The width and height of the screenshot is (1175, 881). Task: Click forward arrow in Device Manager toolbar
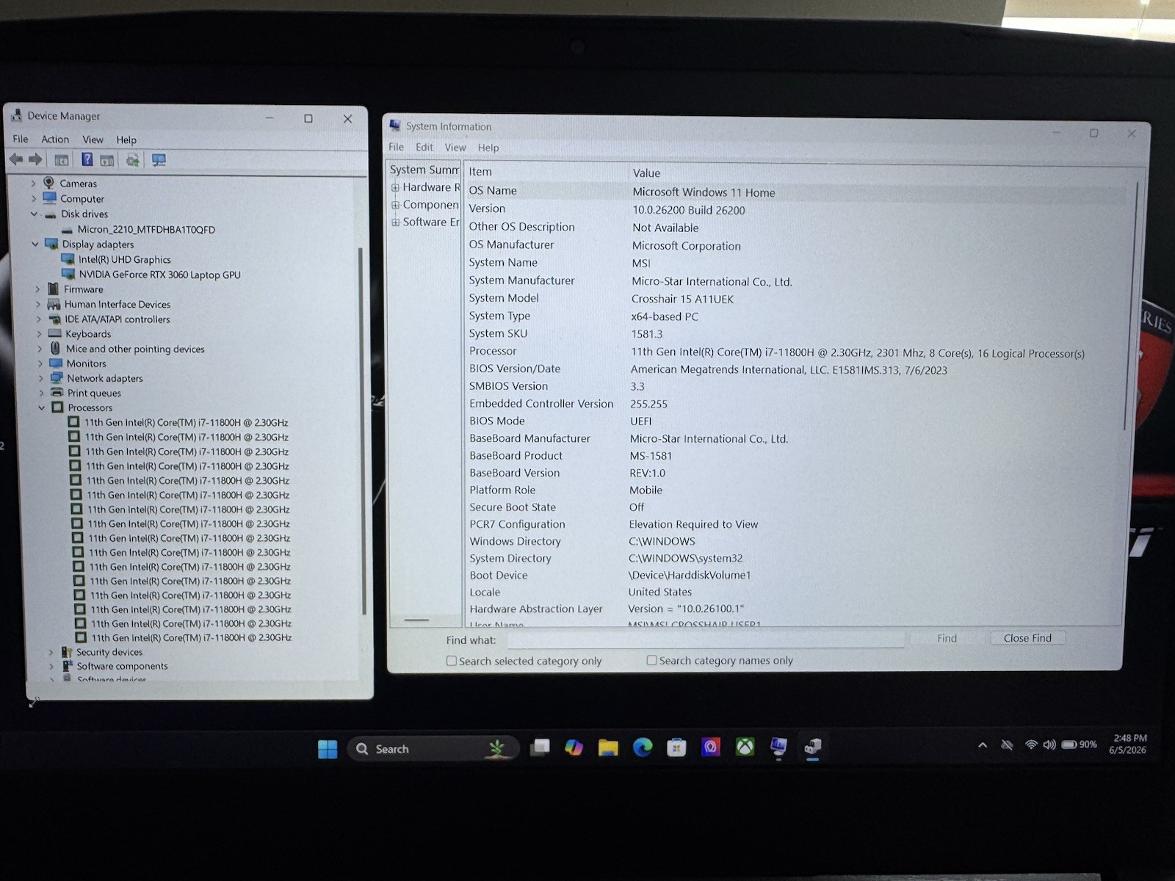(35, 159)
